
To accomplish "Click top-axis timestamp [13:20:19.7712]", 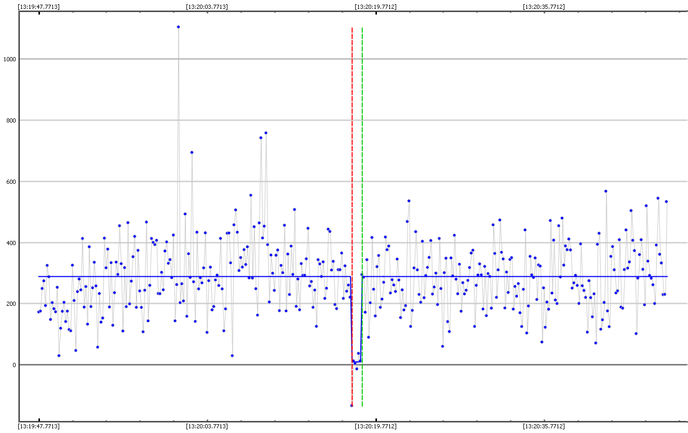I will click(375, 7).
